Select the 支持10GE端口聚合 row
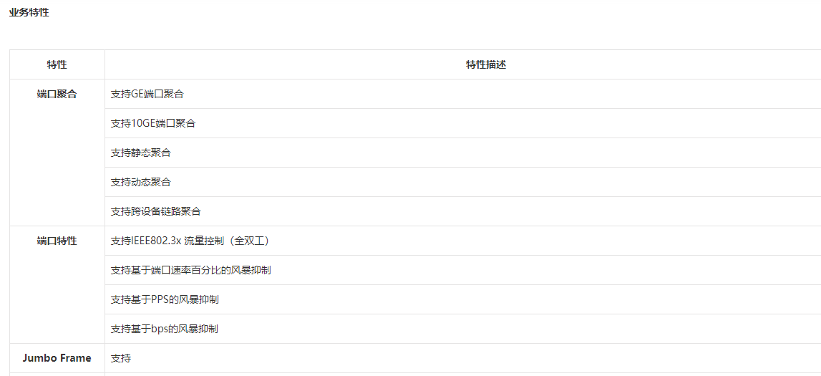This screenshot has height=376, width=821. [x=152, y=123]
